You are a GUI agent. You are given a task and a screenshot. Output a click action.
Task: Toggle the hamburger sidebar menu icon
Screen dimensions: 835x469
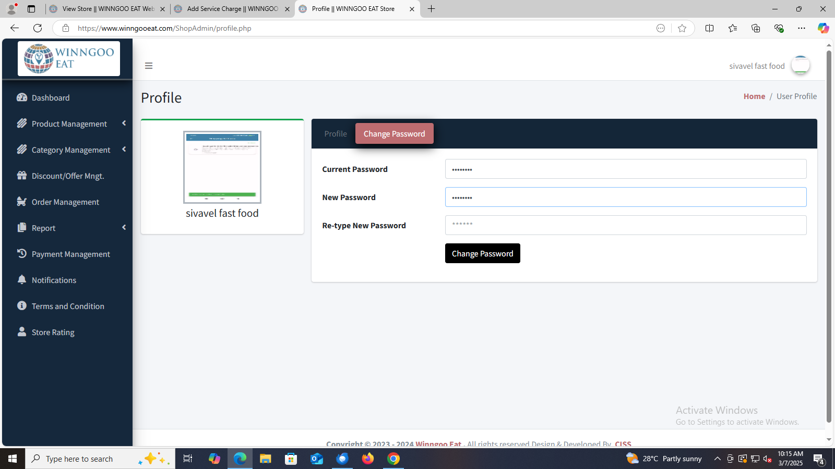(x=149, y=66)
